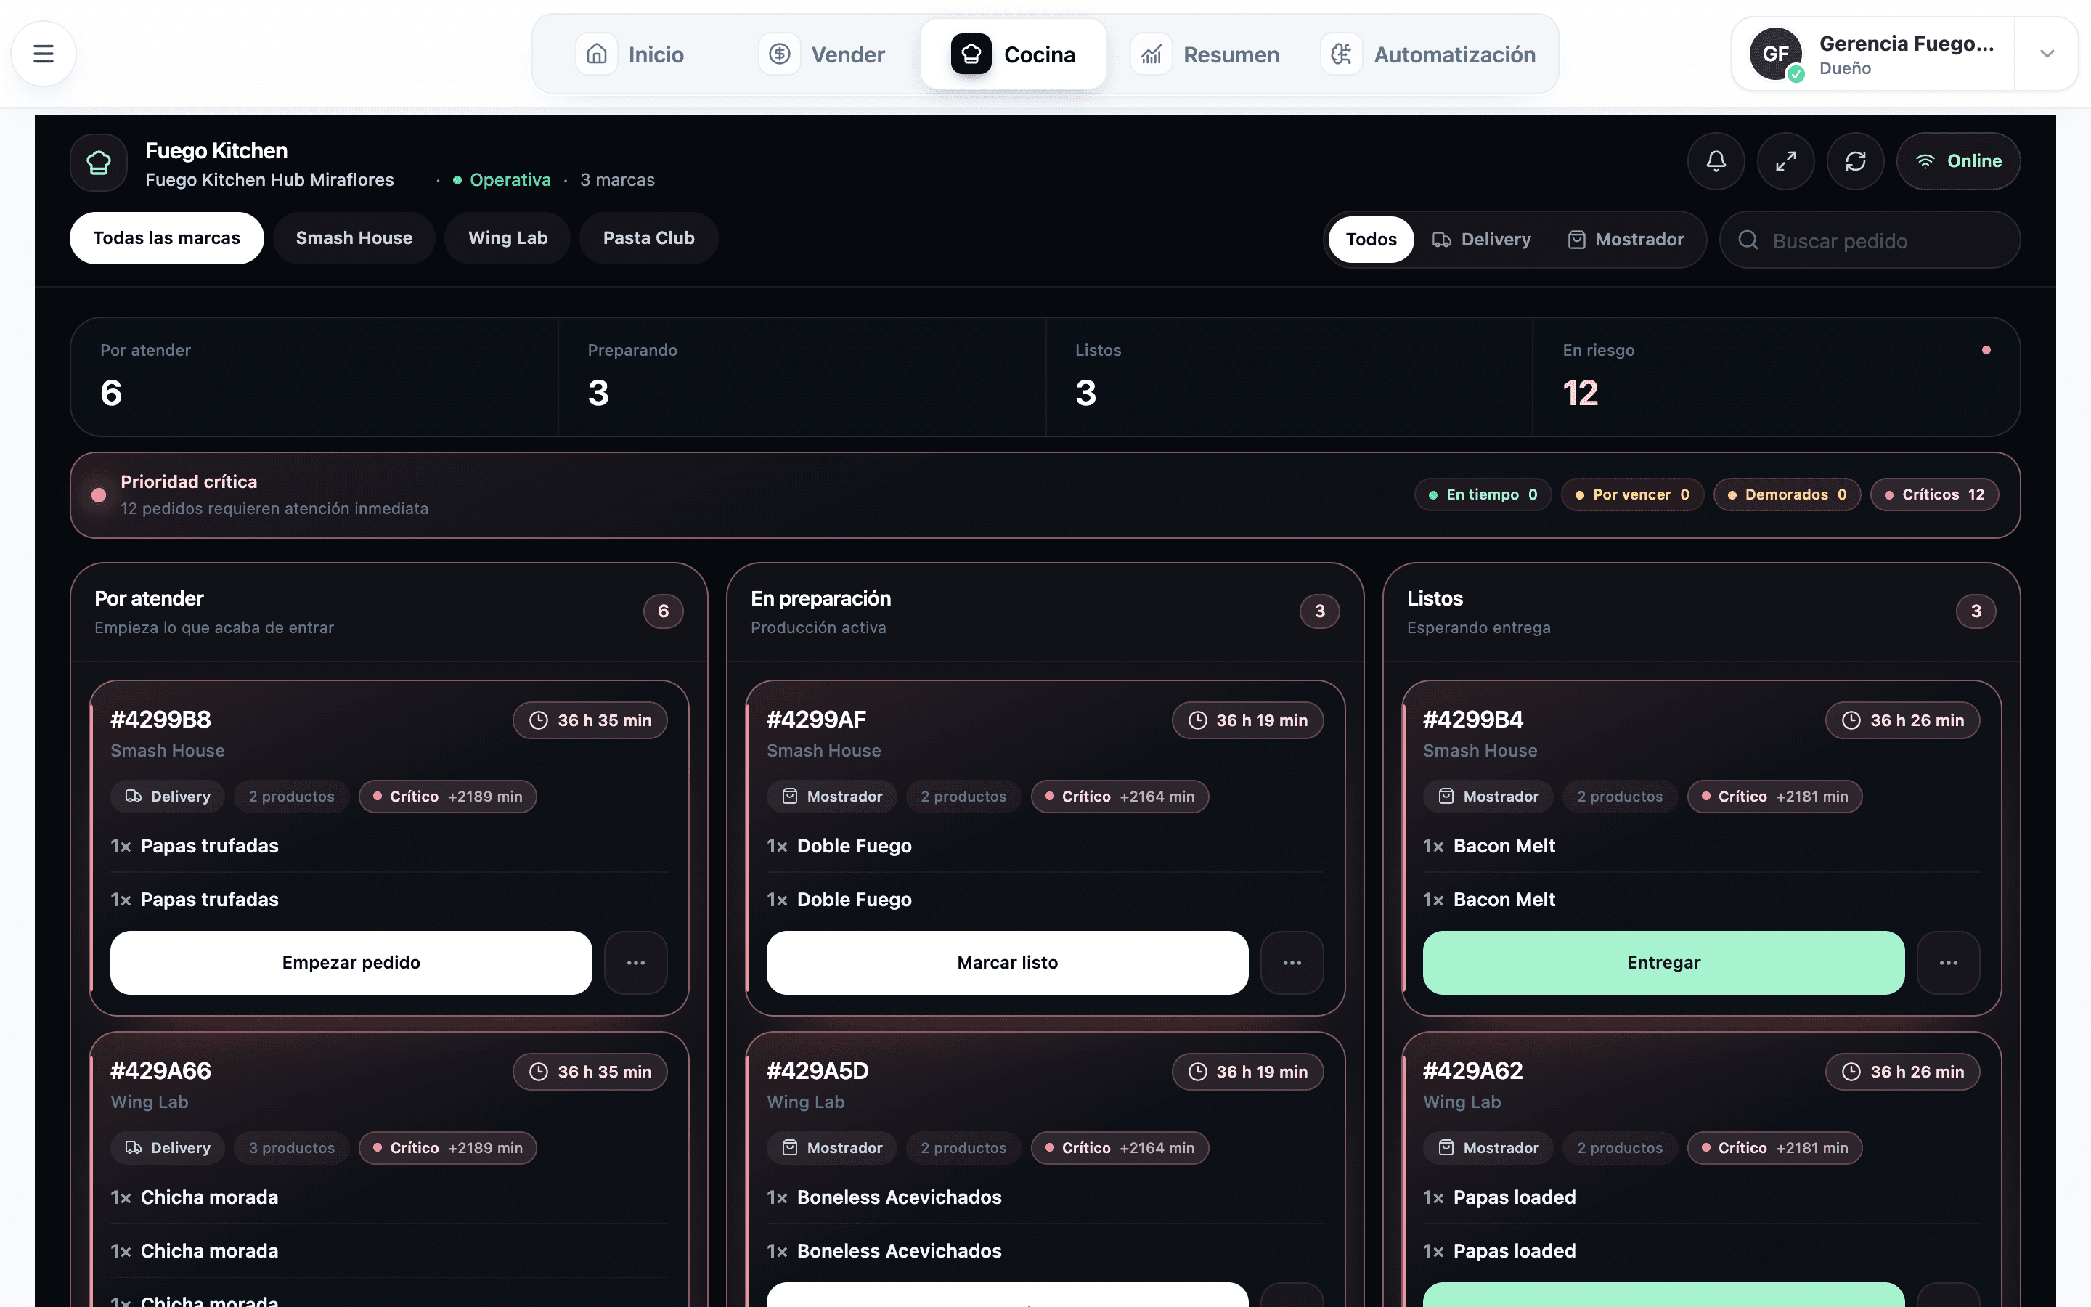
Task: Expand the user account dropdown chevron
Action: tap(2047, 54)
